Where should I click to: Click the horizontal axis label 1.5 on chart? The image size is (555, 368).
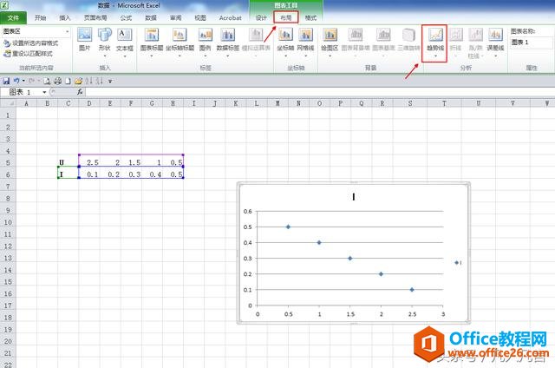[x=350, y=314]
